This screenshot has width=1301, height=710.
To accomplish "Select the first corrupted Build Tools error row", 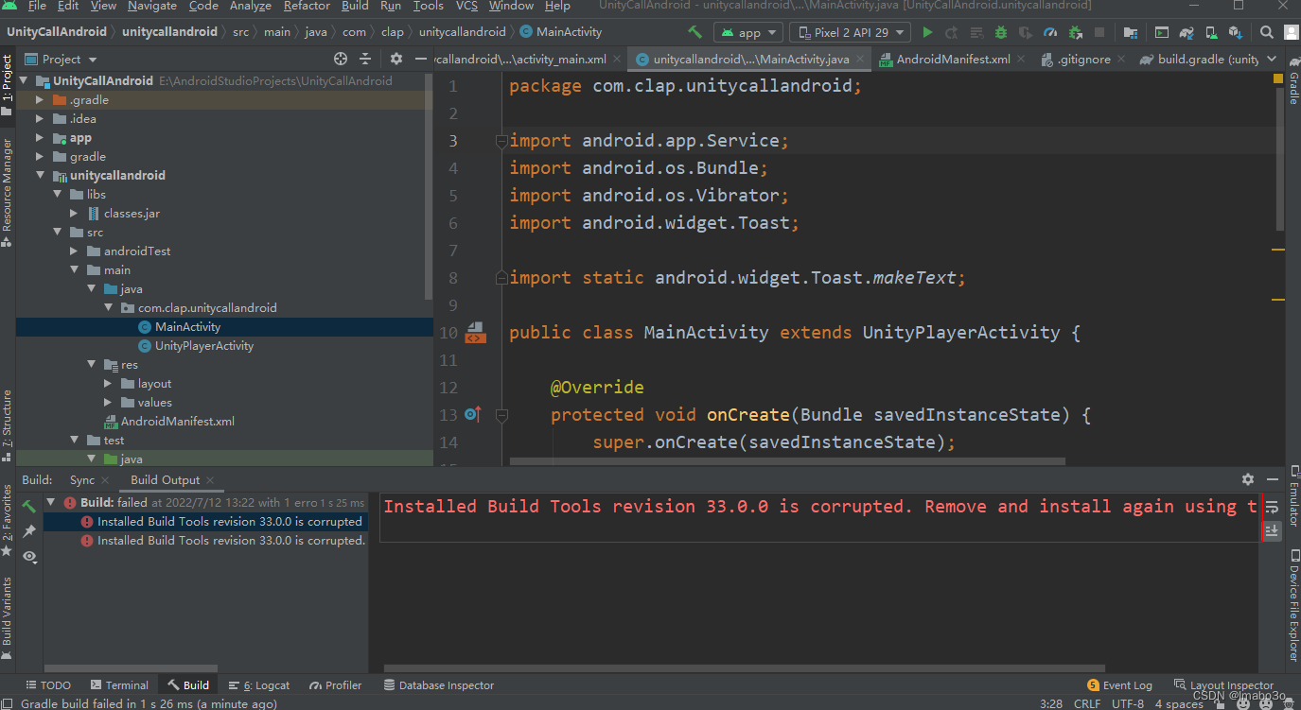I will 204,521.
